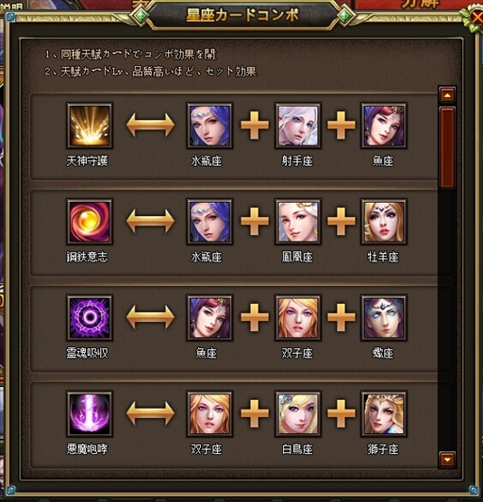Click the scroll up arrow button
The width and height of the screenshot is (483, 502).
click(447, 94)
